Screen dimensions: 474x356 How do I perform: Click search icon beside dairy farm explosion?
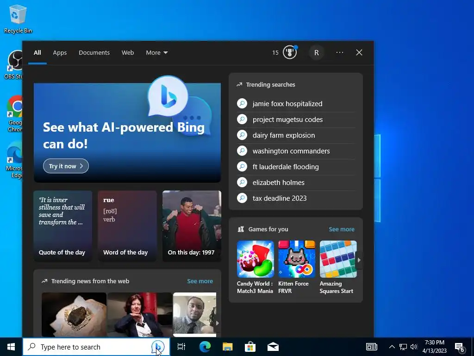tap(242, 135)
